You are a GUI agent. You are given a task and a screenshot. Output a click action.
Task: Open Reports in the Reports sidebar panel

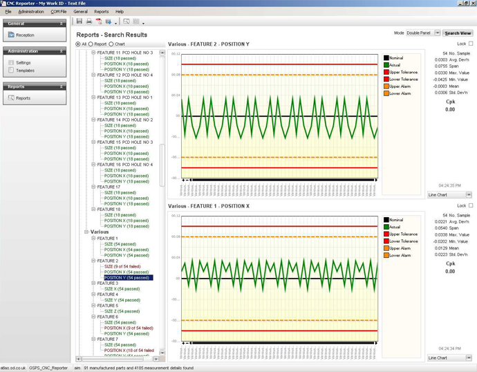23,98
